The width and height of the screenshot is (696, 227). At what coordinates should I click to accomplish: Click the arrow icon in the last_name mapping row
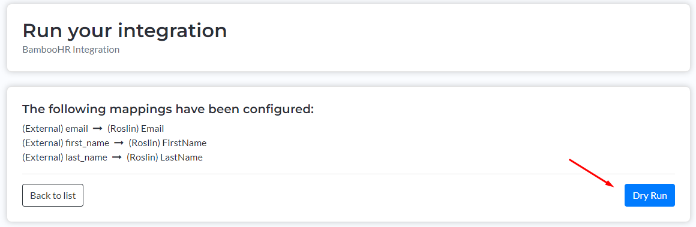[117, 158]
